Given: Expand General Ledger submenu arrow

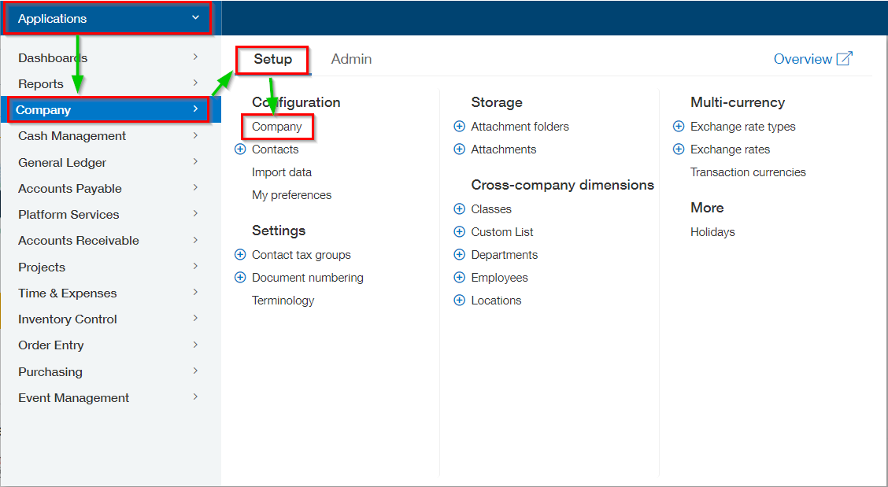Looking at the screenshot, I should [195, 161].
